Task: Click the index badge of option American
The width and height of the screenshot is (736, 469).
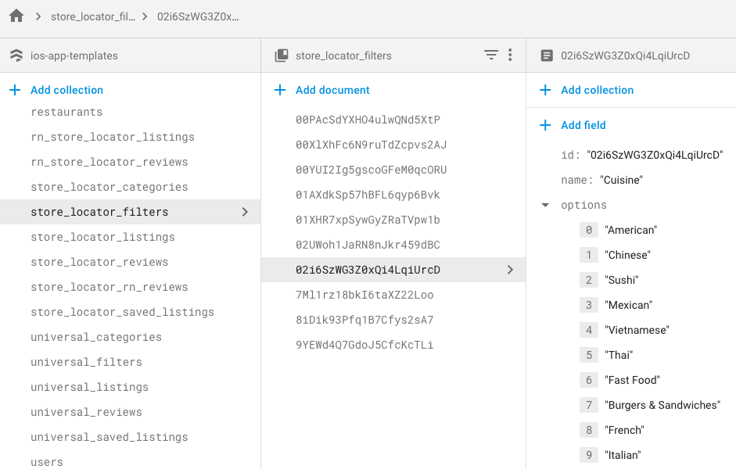Action: (x=588, y=229)
